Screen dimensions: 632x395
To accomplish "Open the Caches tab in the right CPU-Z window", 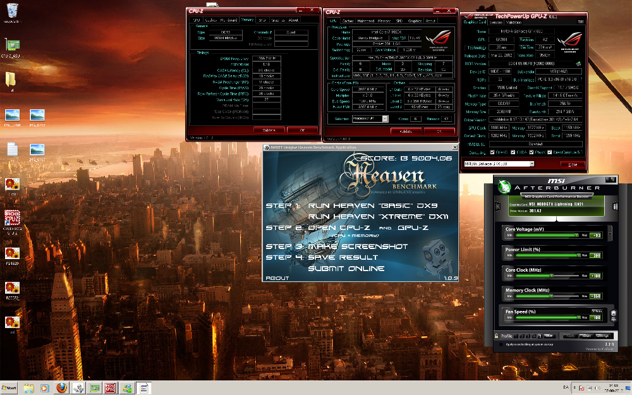I will click(x=348, y=21).
